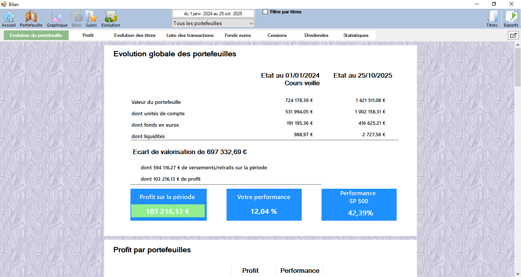Select the Fonds euros tab
Viewport: 521px width, 277px height.
pos(238,35)
